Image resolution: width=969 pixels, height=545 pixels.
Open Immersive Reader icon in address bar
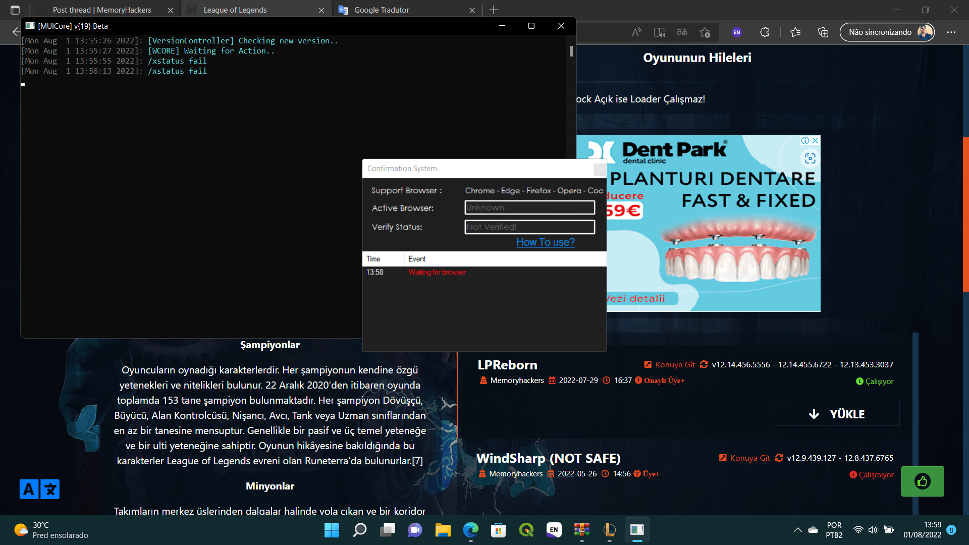click(659, 32)
